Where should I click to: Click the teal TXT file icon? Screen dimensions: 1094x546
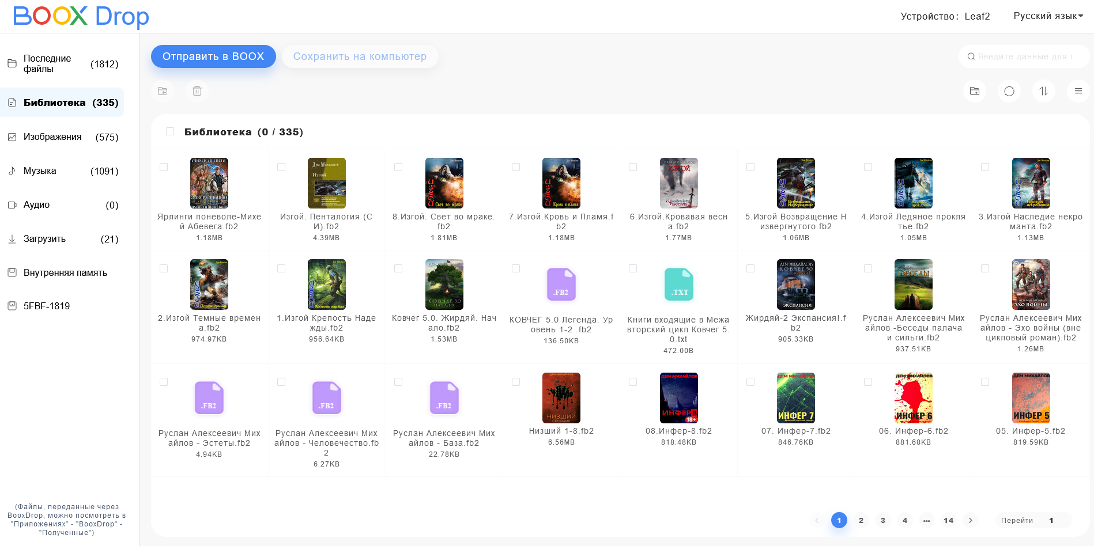click(x=679, y=285)
